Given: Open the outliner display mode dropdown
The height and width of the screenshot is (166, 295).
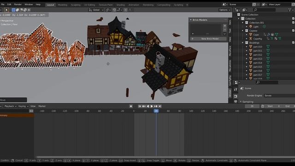Looking at the screenshot, I should (237, 10).
